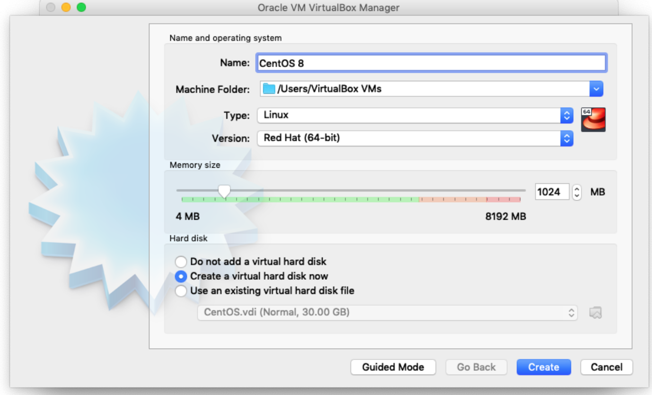This screenshot has height=395, width=652.
Task: Click the blue folder icon in Machine Folder
Action: click(x=269, y=88)
